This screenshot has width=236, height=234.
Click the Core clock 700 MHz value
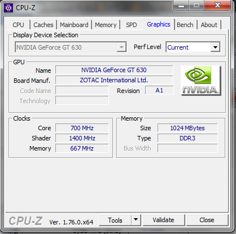[82, 128]
